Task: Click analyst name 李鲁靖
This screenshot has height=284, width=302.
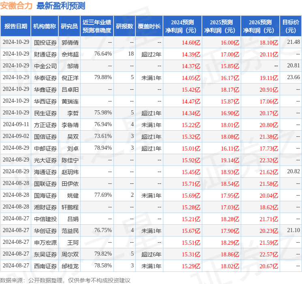Action: 70,125
